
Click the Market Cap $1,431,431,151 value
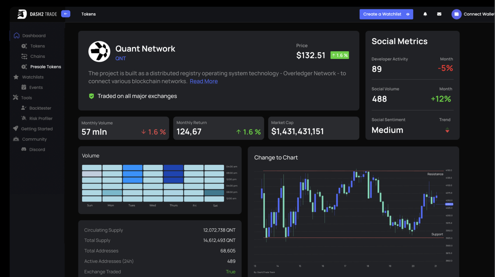pos(298,132)
